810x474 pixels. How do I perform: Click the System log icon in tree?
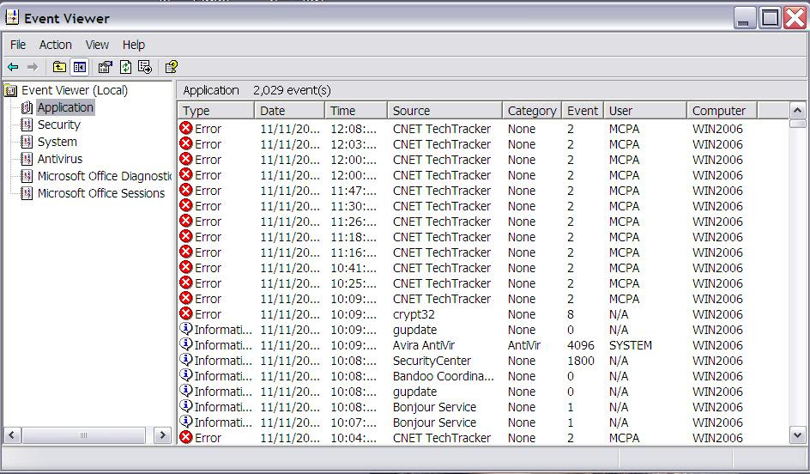pos(27,142)
